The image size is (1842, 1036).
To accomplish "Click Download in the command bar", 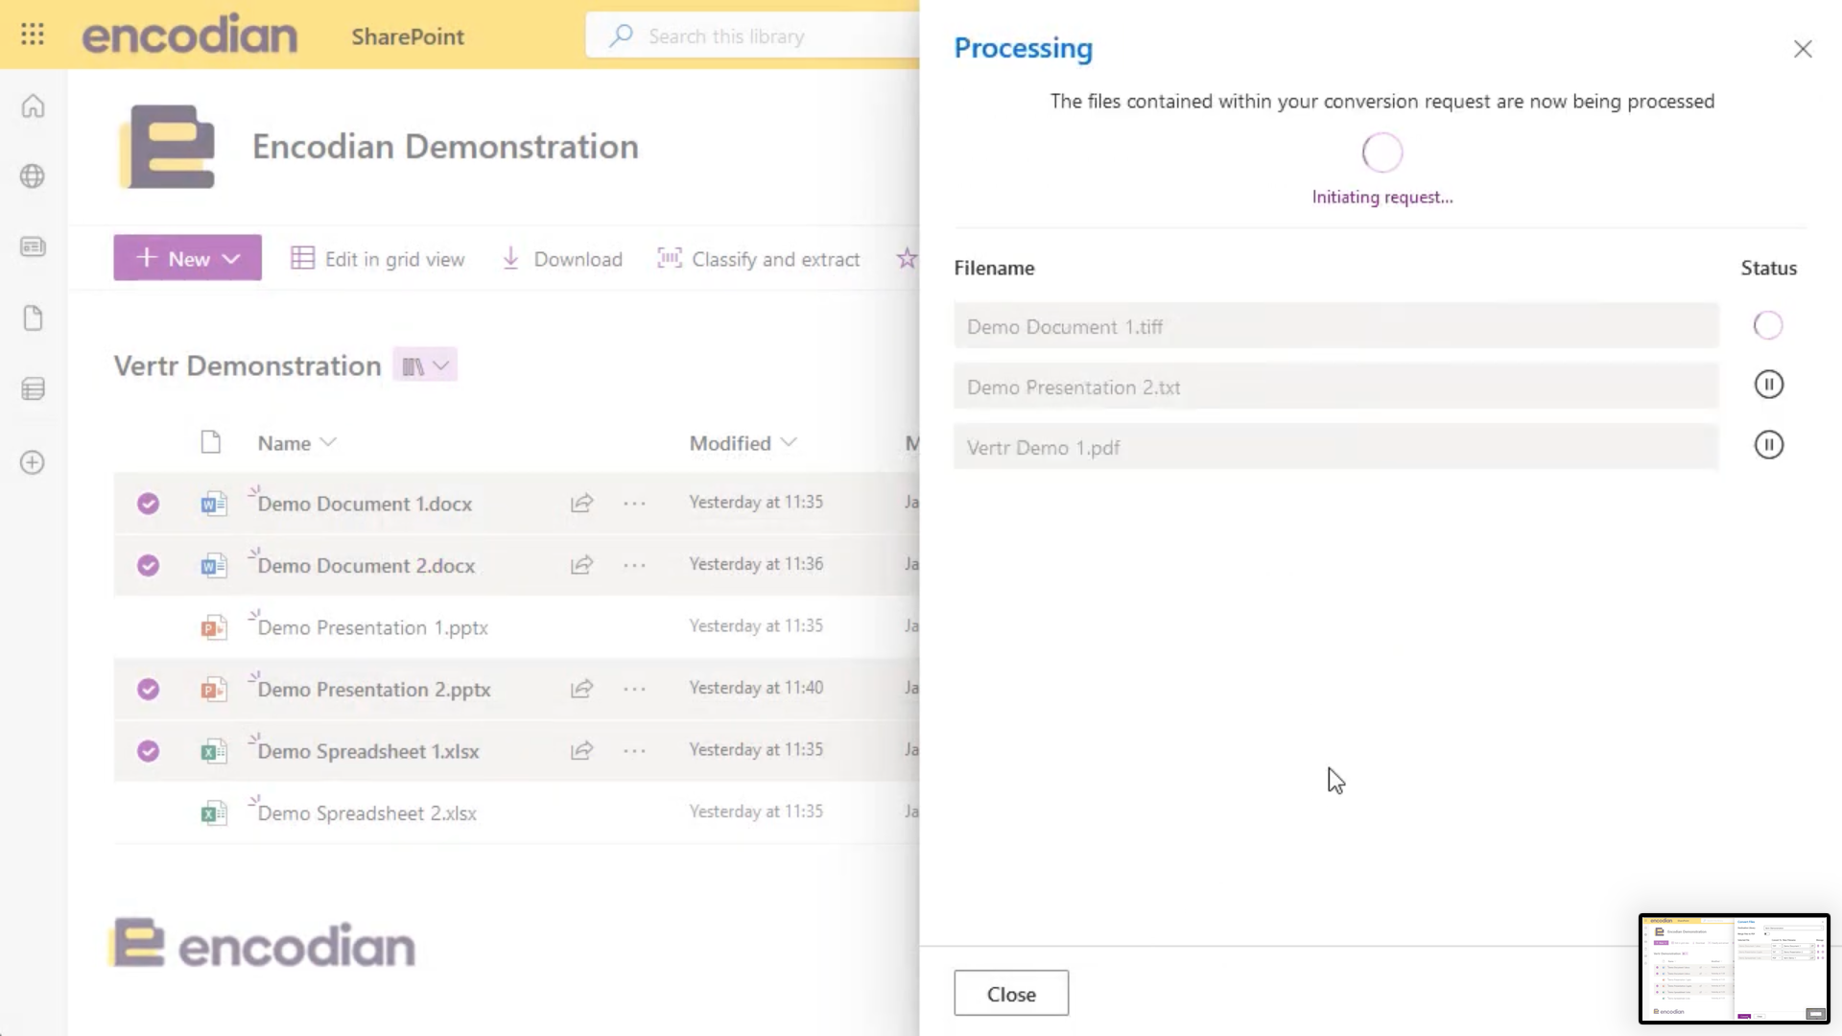I will pyautogui.click(x=562, y=259).
